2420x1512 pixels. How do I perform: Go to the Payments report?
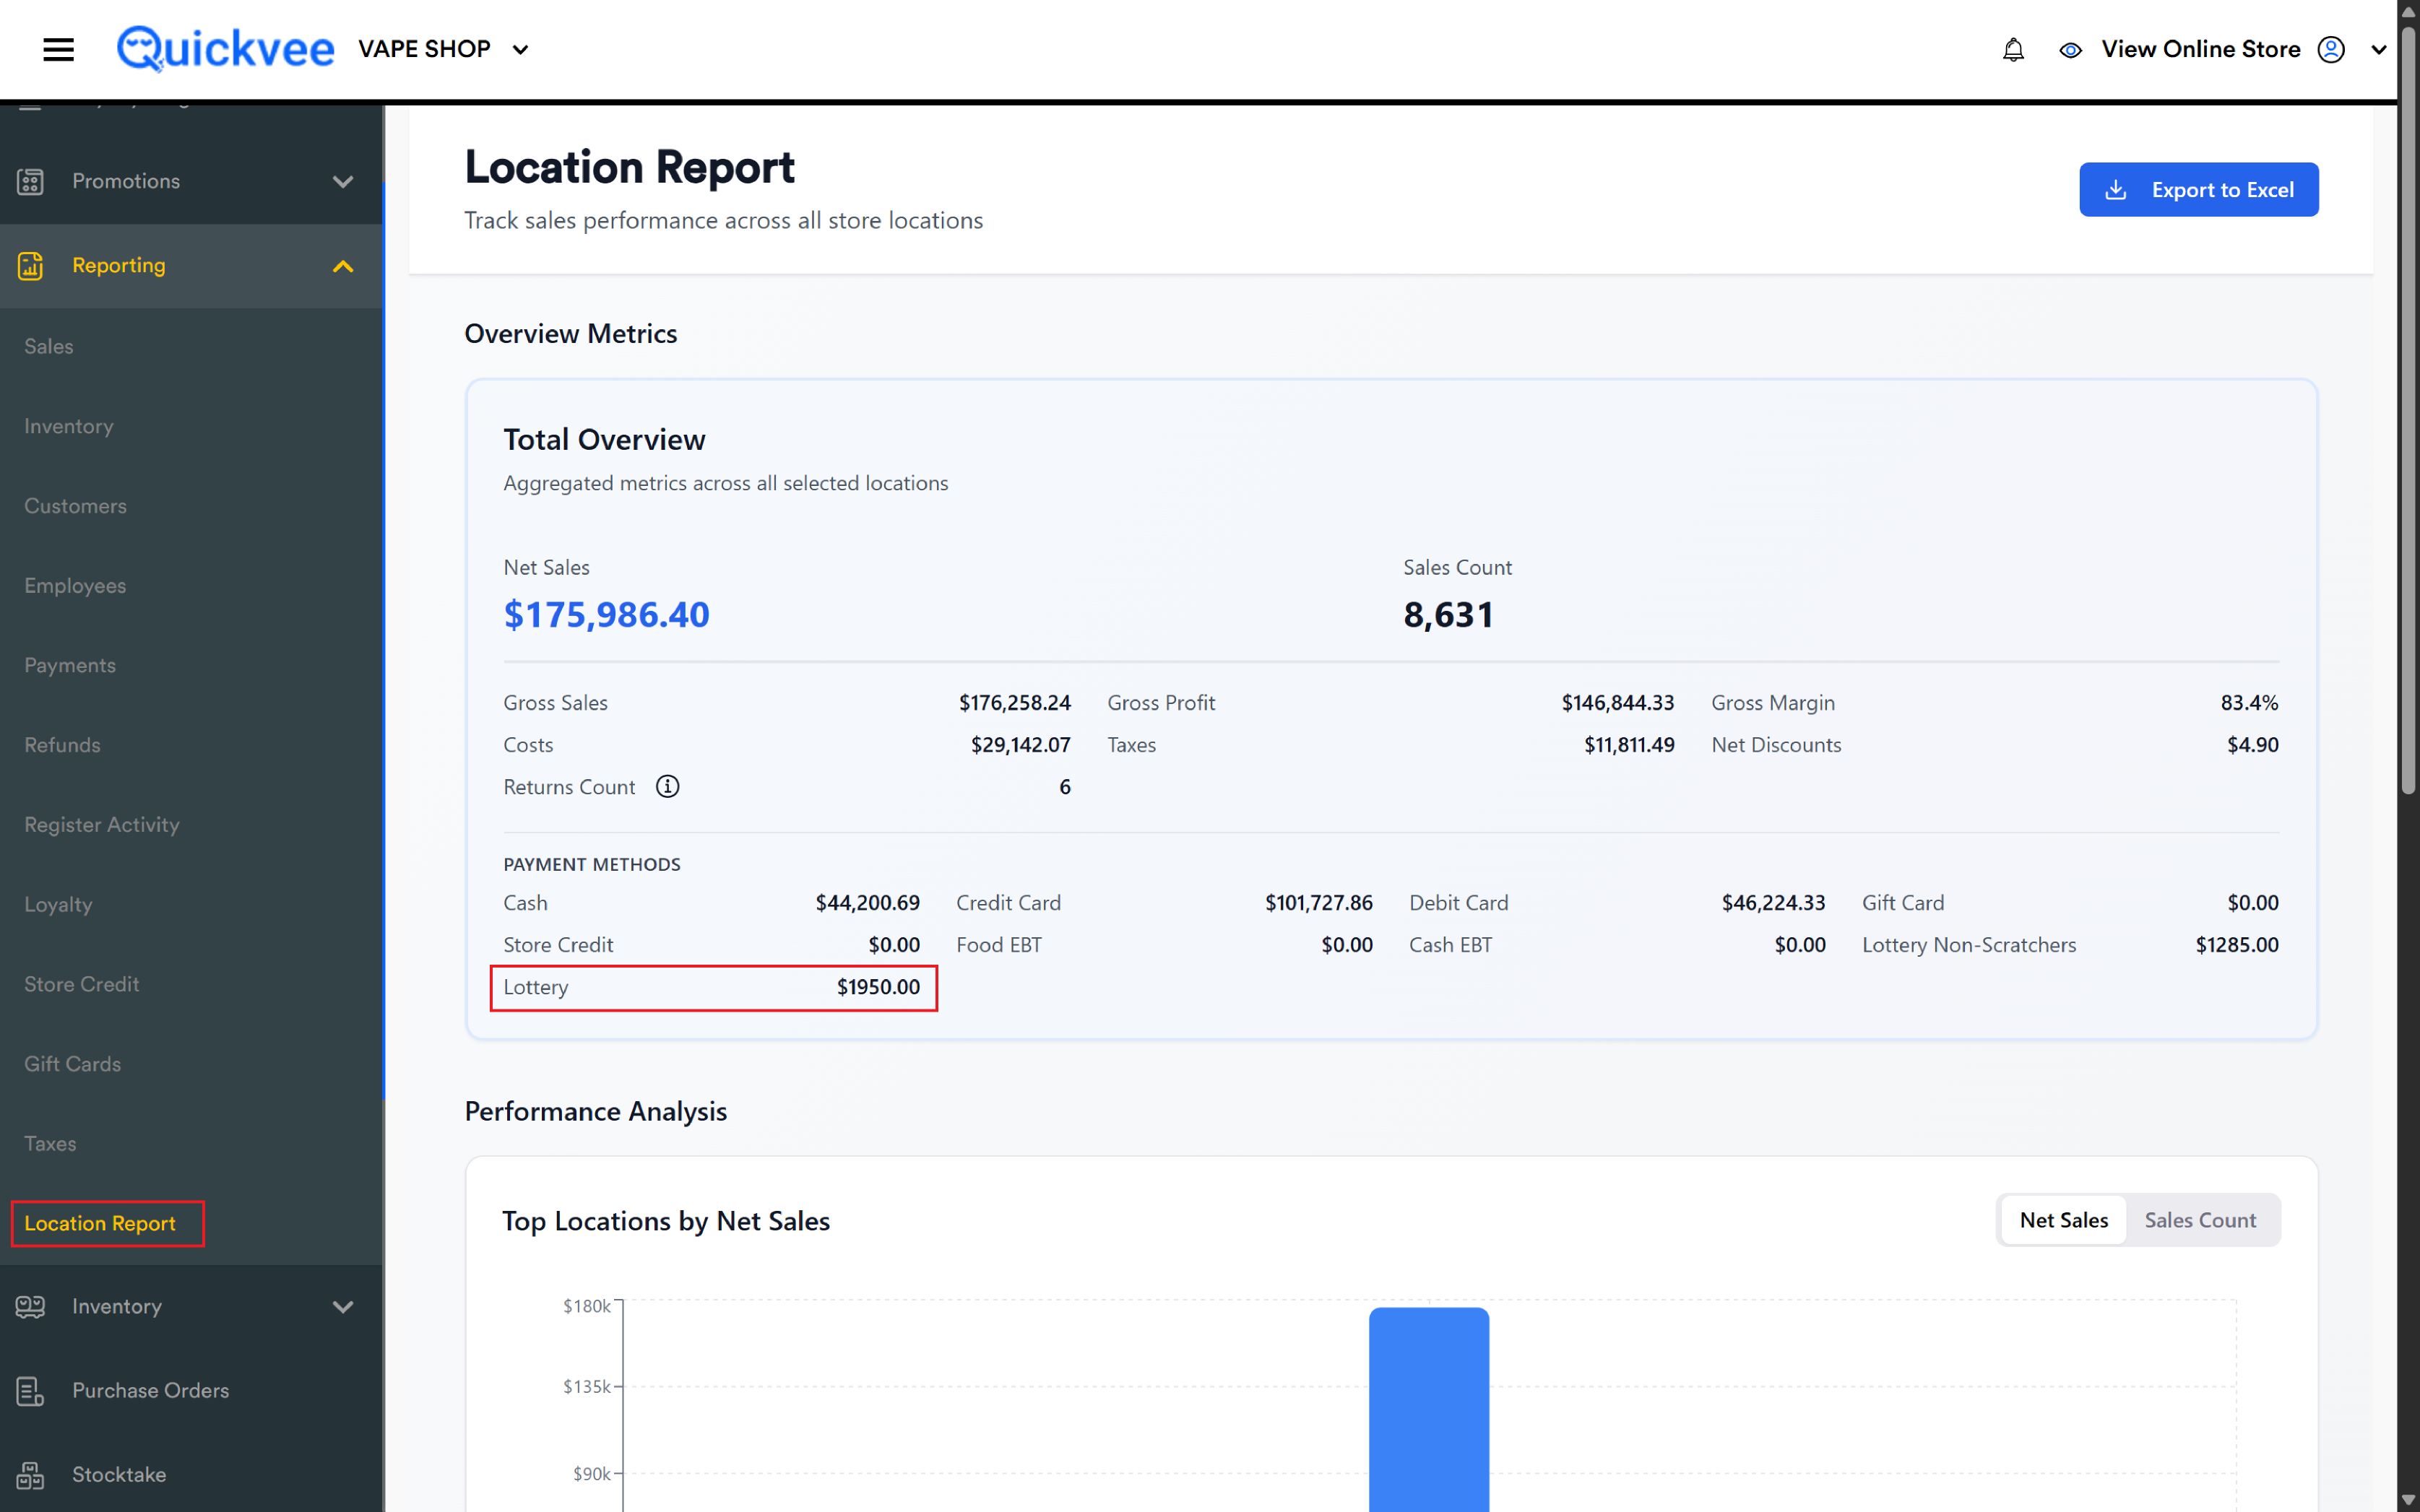[x=70, y=665]
